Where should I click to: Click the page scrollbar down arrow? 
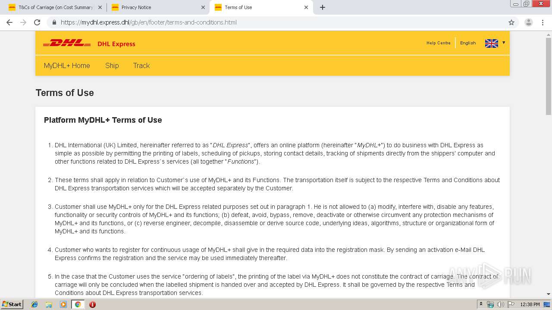pyautogui.click(x=549, y=294)
